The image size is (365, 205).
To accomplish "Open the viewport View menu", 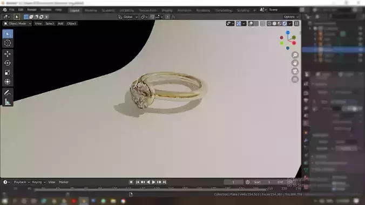I will [x=38, y=24].
